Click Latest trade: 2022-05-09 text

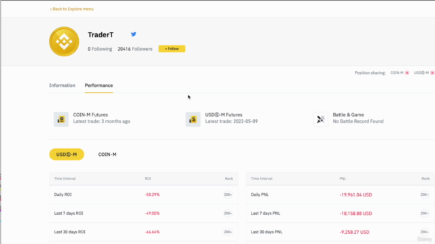(x=231, y=121)
